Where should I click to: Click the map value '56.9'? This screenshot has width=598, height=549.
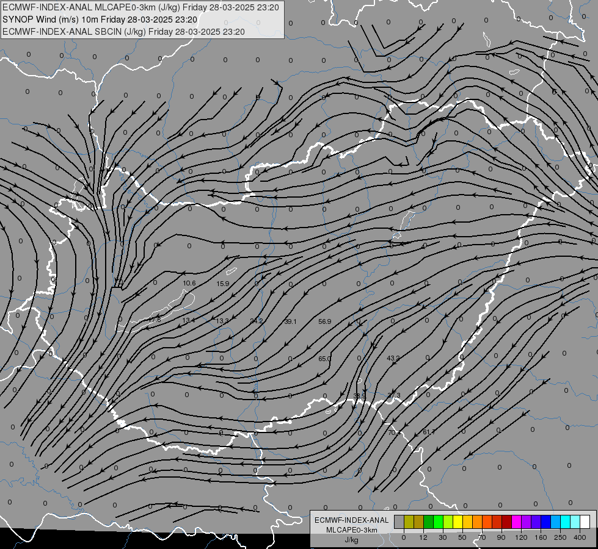coord(324,321)
